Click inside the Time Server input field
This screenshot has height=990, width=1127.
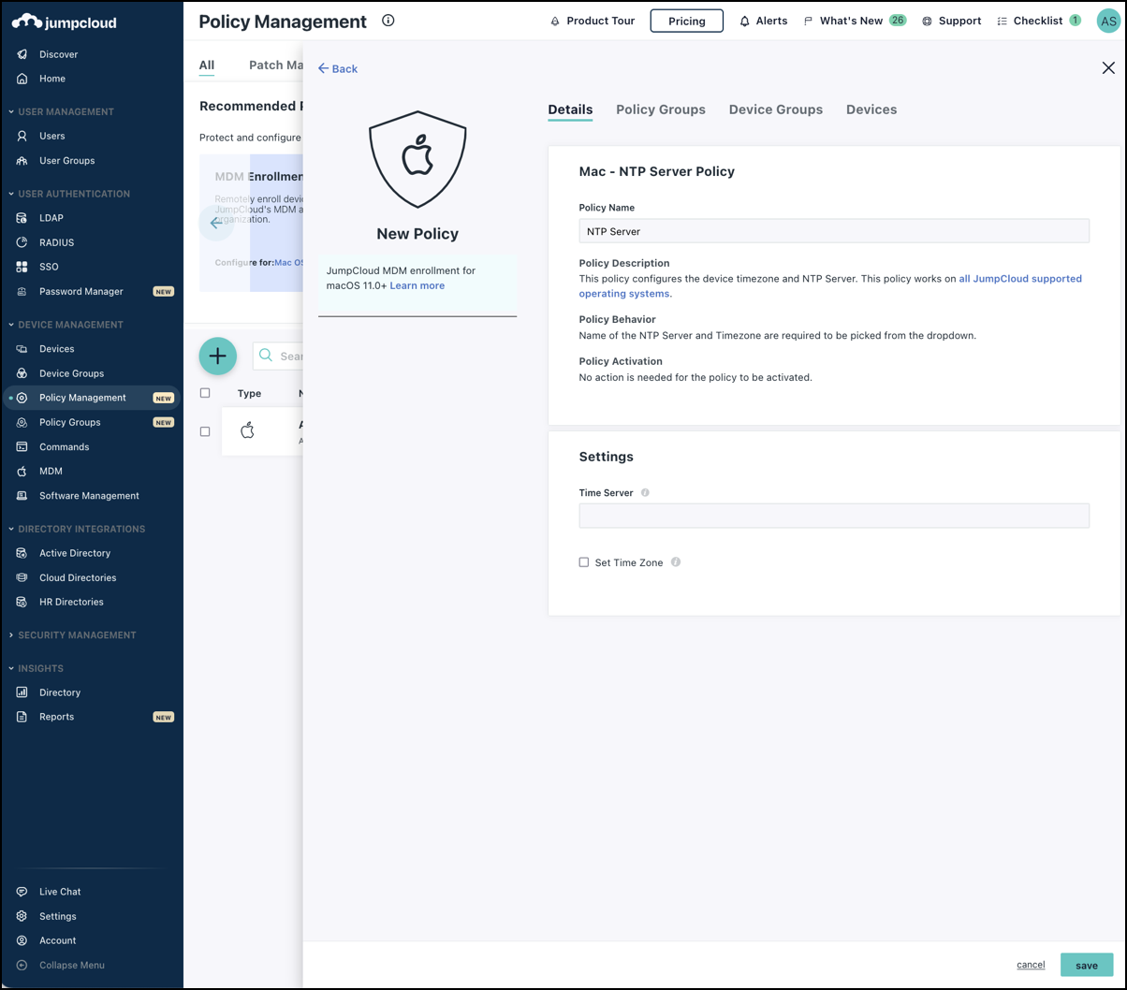click(833, 515)
